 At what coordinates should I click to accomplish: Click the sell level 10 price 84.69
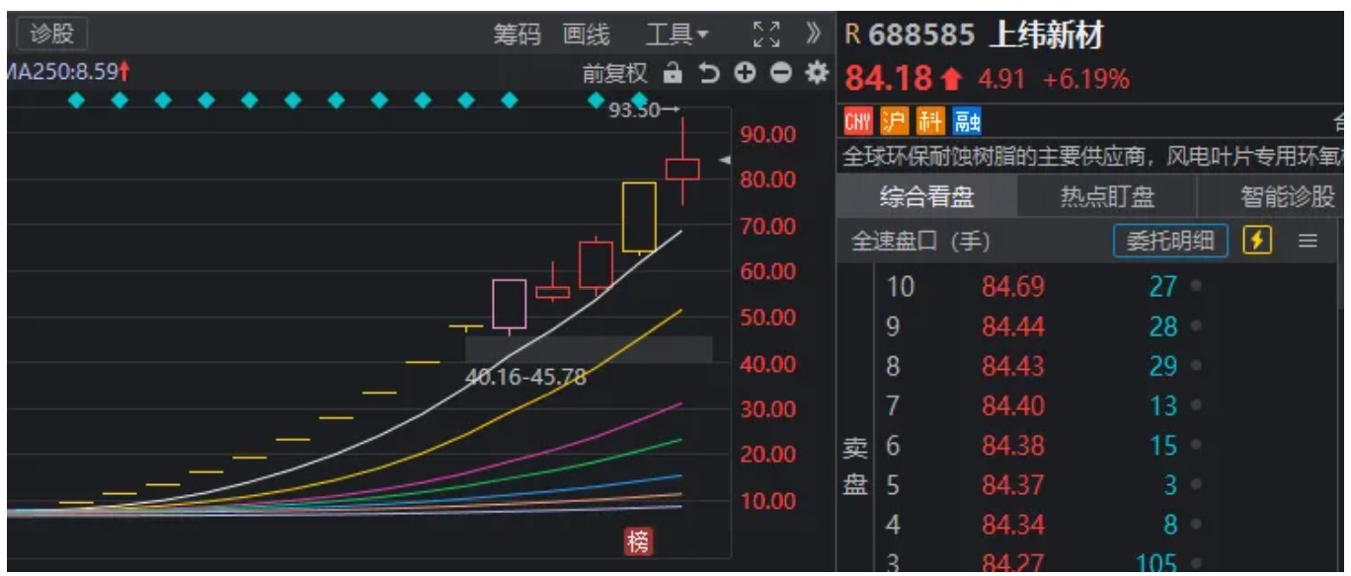point(1012,287)
